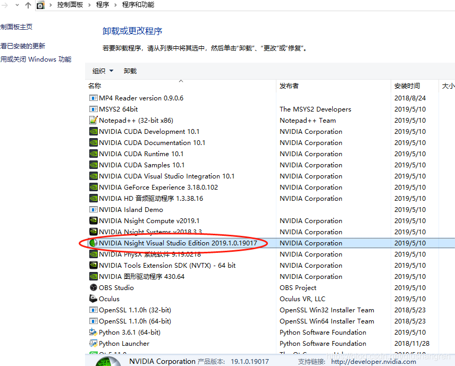Navigate to 程序 breadcrumb
455x366 pixels.
click(103, 5)
